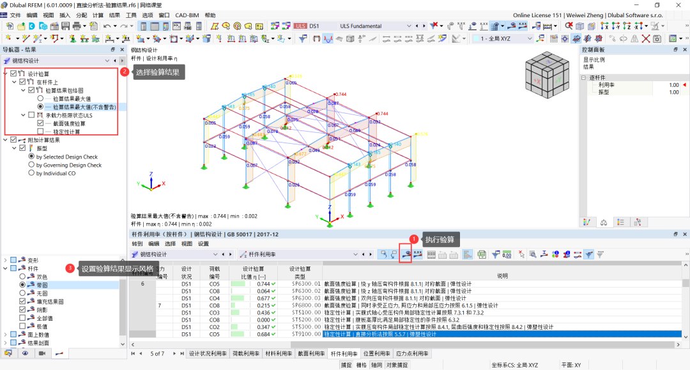Click the result values x.xx icon in main toolbar
The height and width of the screenshot is (370, 690).
[x=523, y=26]
